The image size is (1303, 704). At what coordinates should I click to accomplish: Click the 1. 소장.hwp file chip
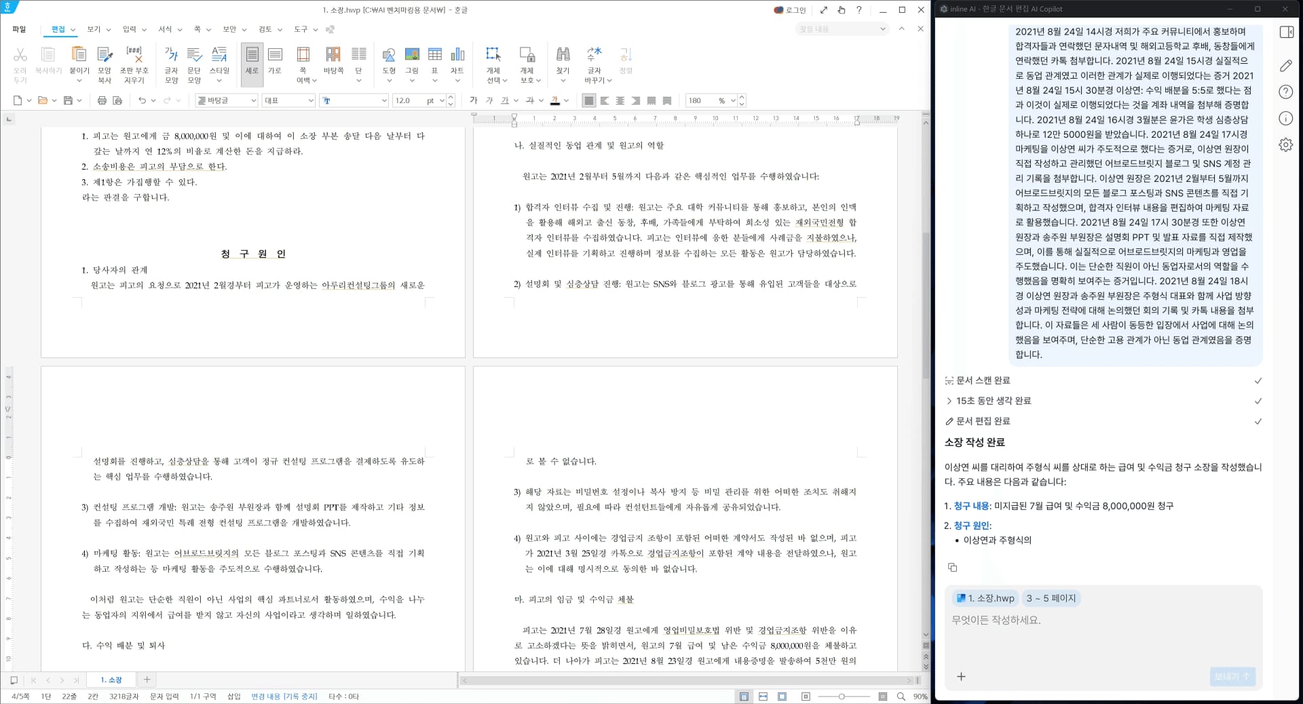(985, 598)
